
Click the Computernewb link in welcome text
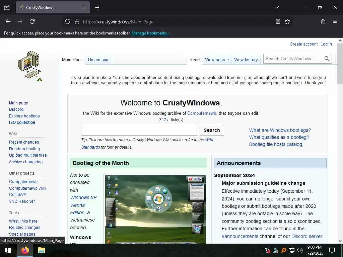(x=201, y=113)
